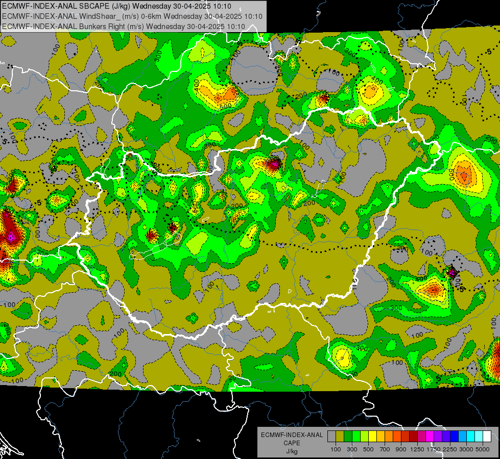The width and height of the screenshot is (500, 459).
Task: Click the J/kg unit label in legend
Action: coord(292,451)
